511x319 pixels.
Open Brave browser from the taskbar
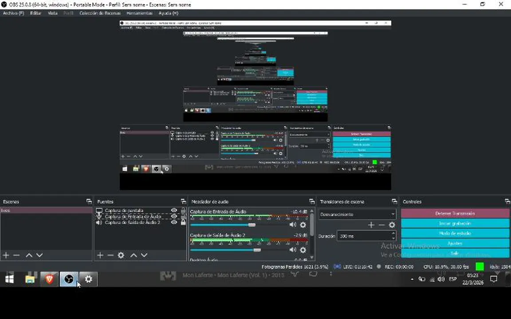49,279
